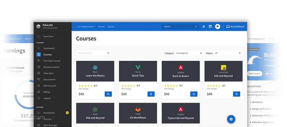Select the Courses sidebar icon under Student
This screenshot has width=287, height=127.
pos(39,55)
